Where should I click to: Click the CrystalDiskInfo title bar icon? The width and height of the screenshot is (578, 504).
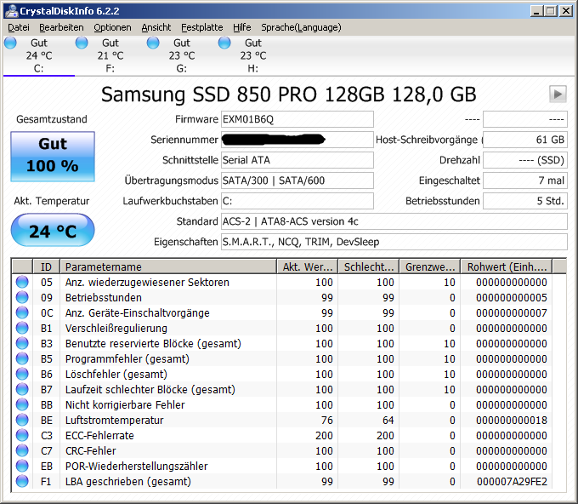[x=11, y=11]
